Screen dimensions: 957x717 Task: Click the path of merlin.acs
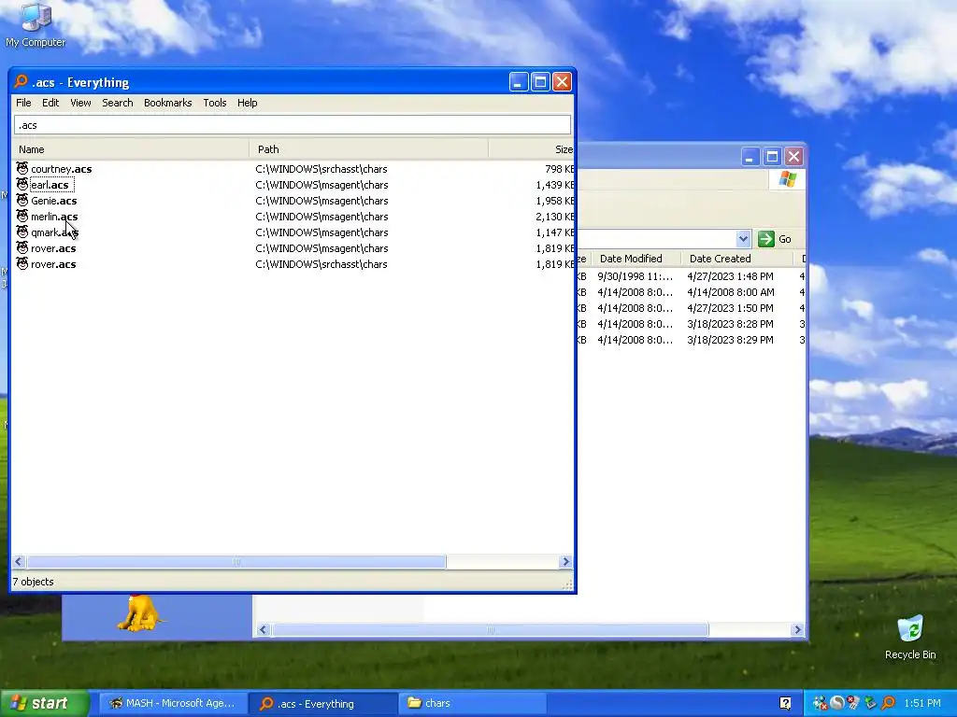pos(321,217)
